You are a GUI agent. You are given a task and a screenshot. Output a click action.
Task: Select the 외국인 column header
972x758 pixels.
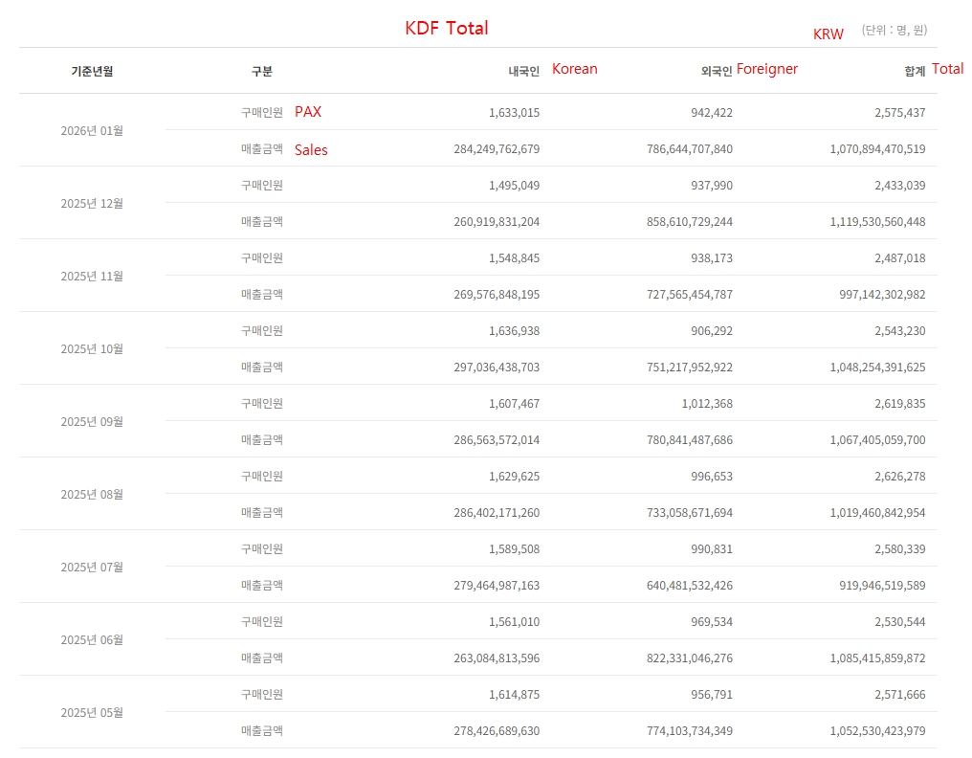click(716, 71)
